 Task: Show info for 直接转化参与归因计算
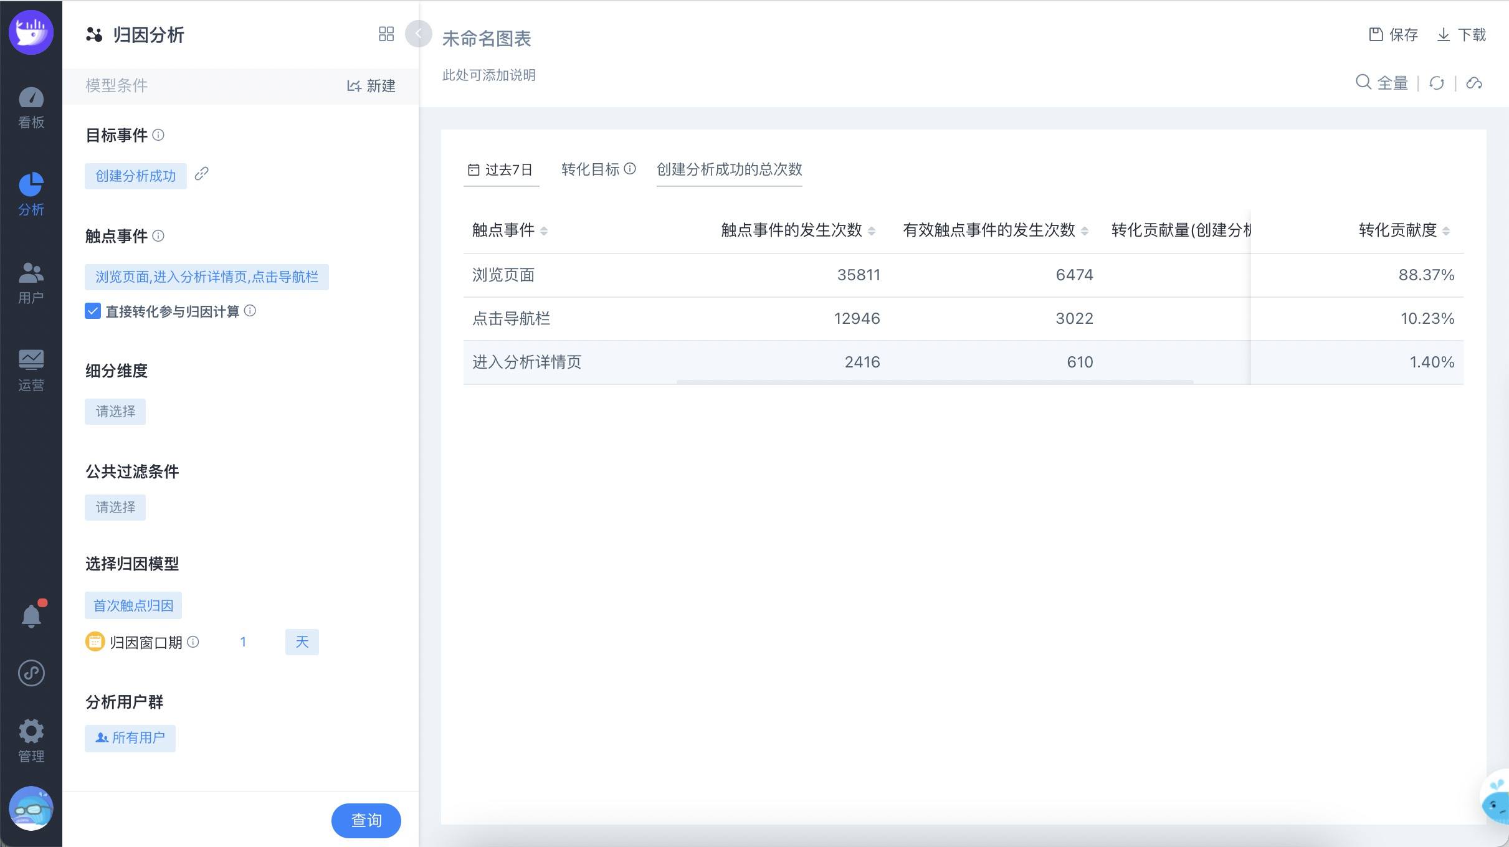click(250, 311)
